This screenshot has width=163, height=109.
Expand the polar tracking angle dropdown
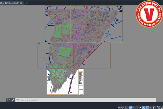coord(134,107)
